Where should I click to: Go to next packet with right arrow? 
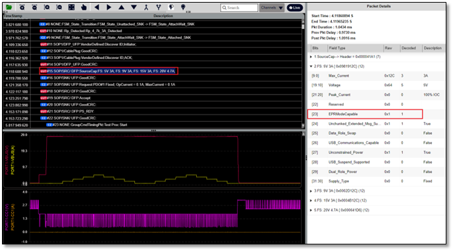coord(109,7)
